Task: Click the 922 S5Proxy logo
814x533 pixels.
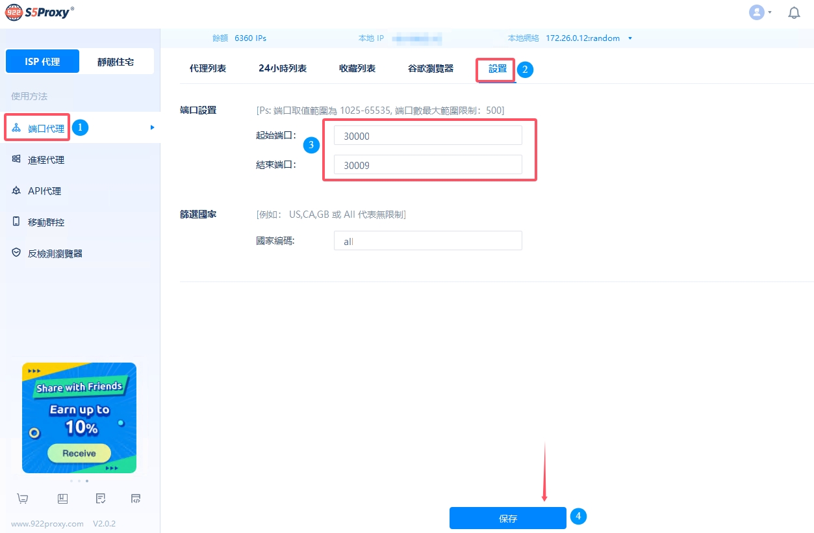Action: pos(40,12)
